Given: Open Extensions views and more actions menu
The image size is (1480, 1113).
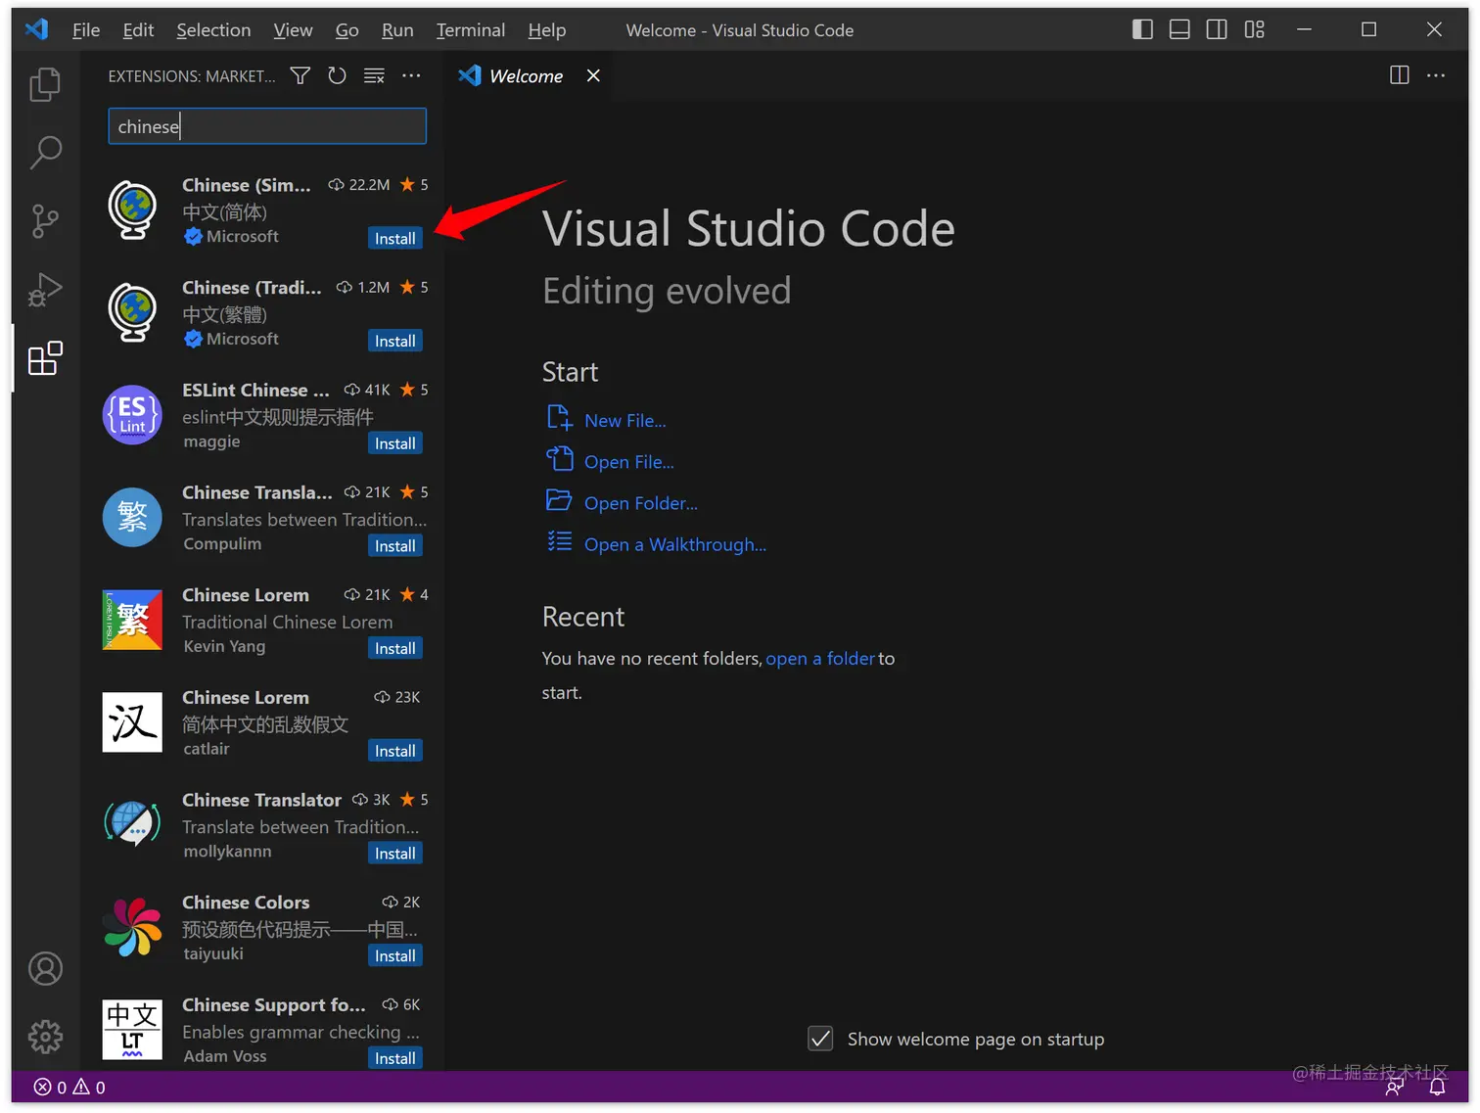Looking at the screenshot, I should [x=411, y=75].
